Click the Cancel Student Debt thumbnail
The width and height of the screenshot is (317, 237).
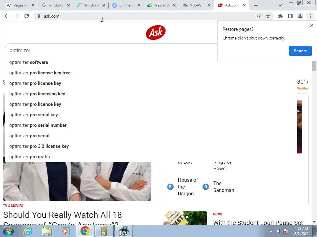185,218
